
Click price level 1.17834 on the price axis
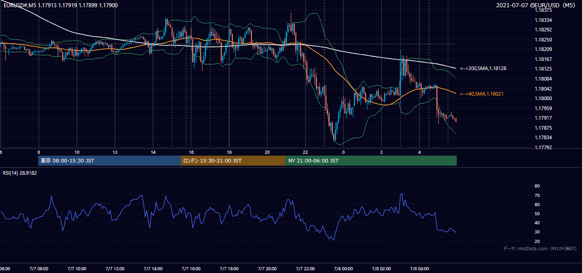coord(543,137)
